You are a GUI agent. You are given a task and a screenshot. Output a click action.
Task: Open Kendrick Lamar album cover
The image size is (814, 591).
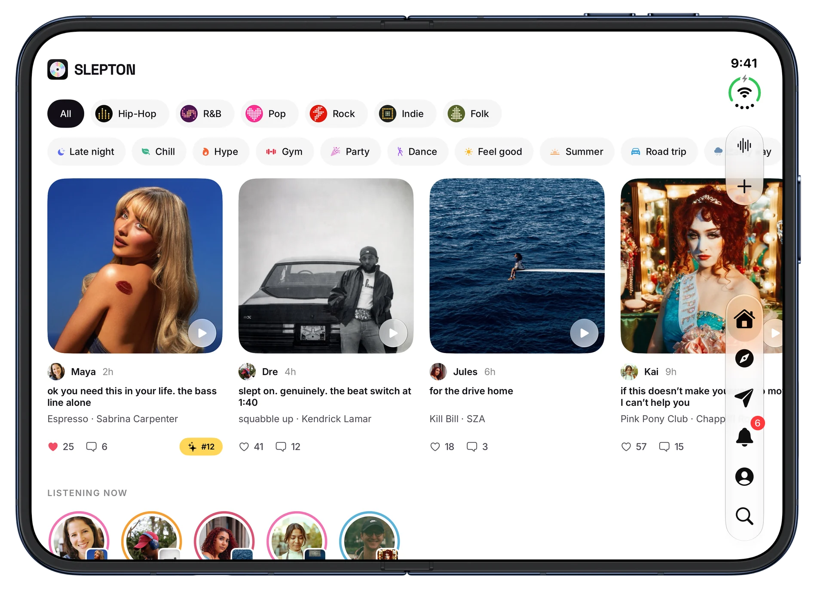[326, 266]
